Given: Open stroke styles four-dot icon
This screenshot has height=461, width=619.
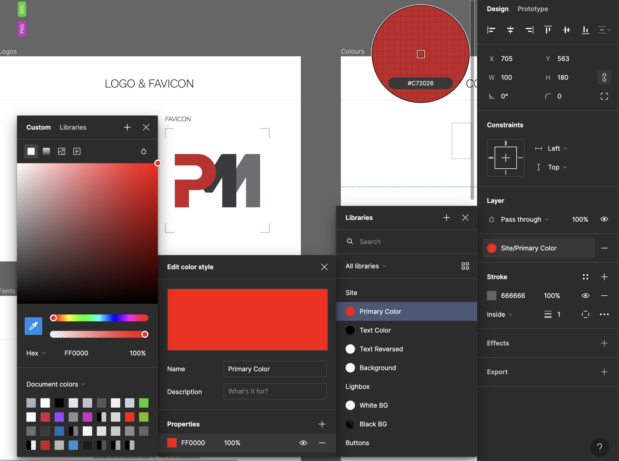Looking at the screenshot, I should (x=586, y=277).
